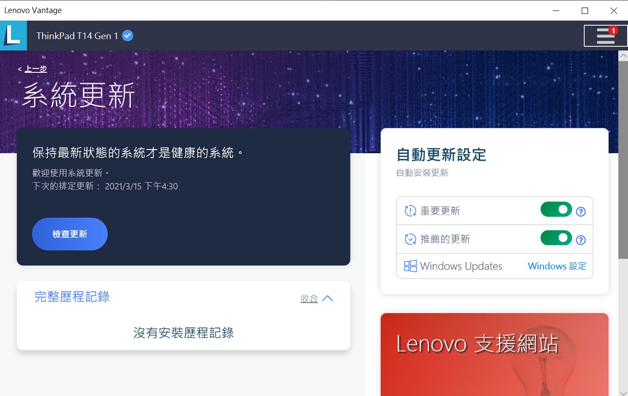Click the Windows Updates label
628x396 pixels.
pos(461,266)
